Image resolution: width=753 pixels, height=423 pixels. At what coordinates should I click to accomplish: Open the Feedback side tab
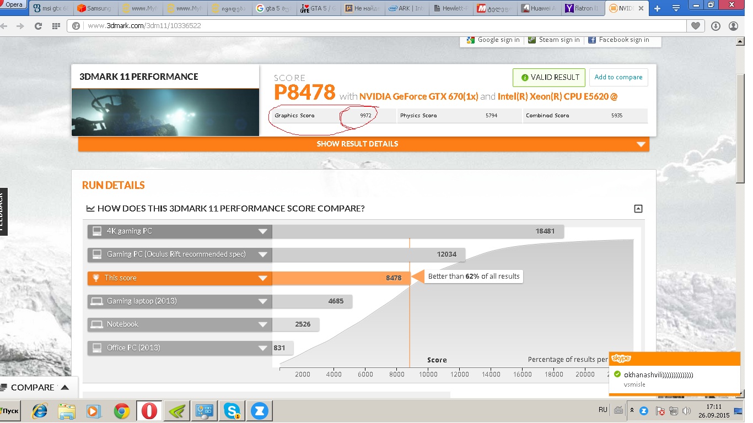[x=3, y=212]
